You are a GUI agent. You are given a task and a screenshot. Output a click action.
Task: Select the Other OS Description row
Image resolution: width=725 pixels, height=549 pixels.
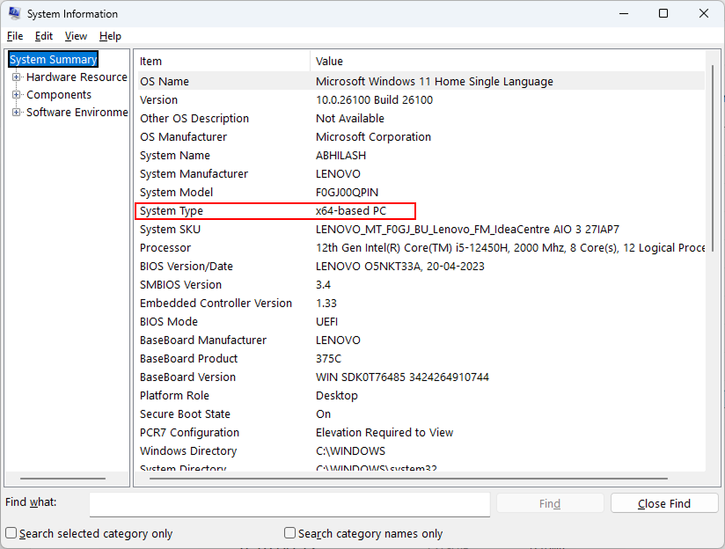(x=421, y=119)
